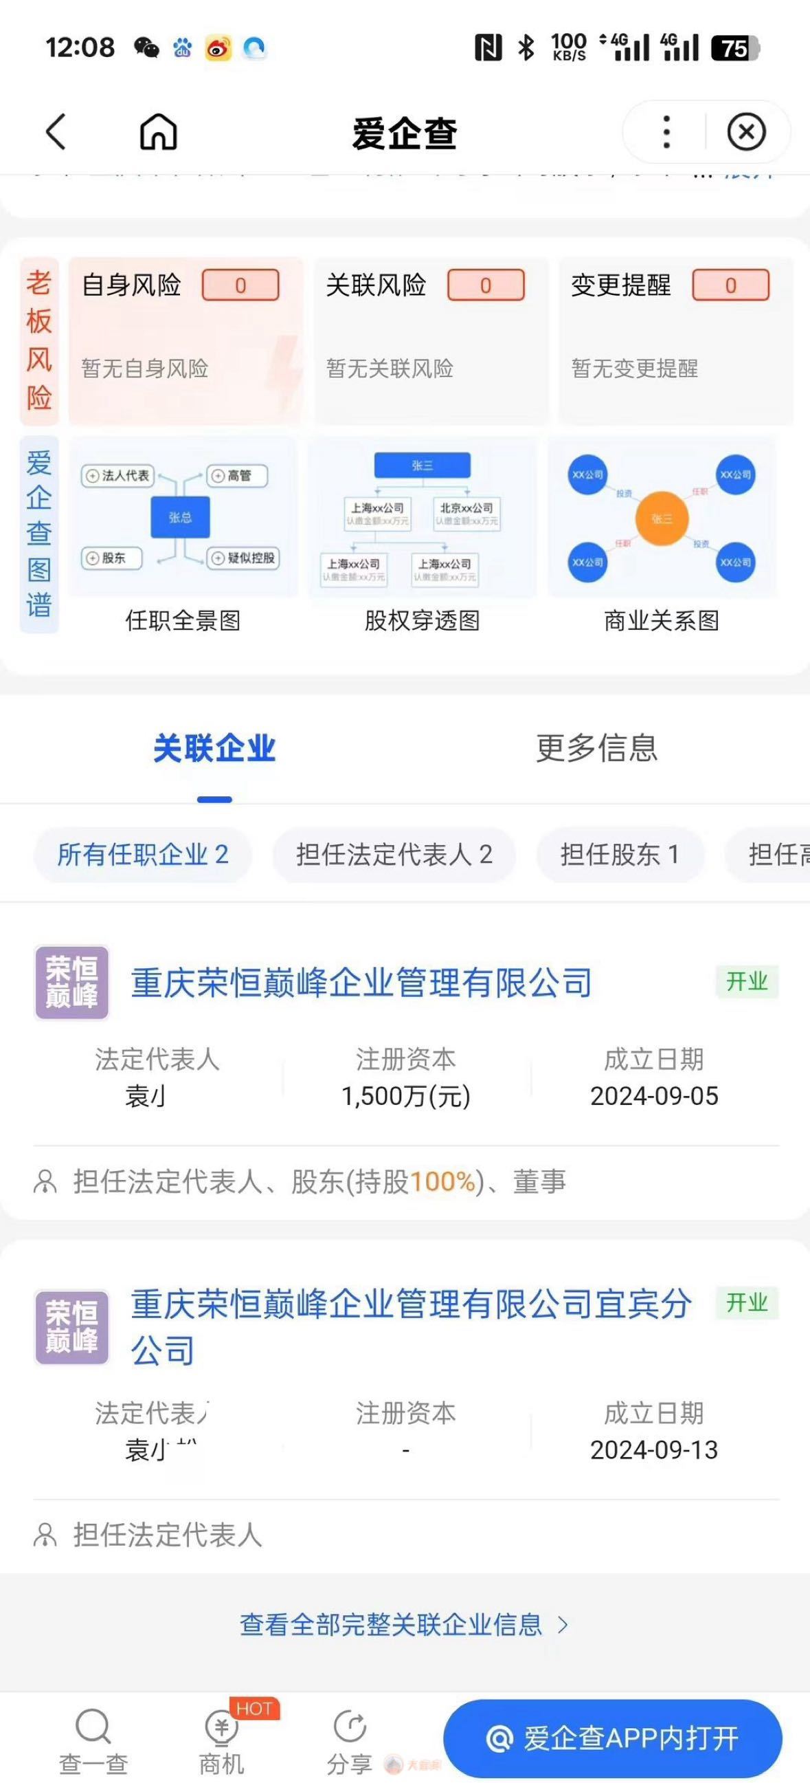Open the 任职全景图 thumbnail
The width and height of the screenshot is (810, 1783).
(x=183, y=517)
